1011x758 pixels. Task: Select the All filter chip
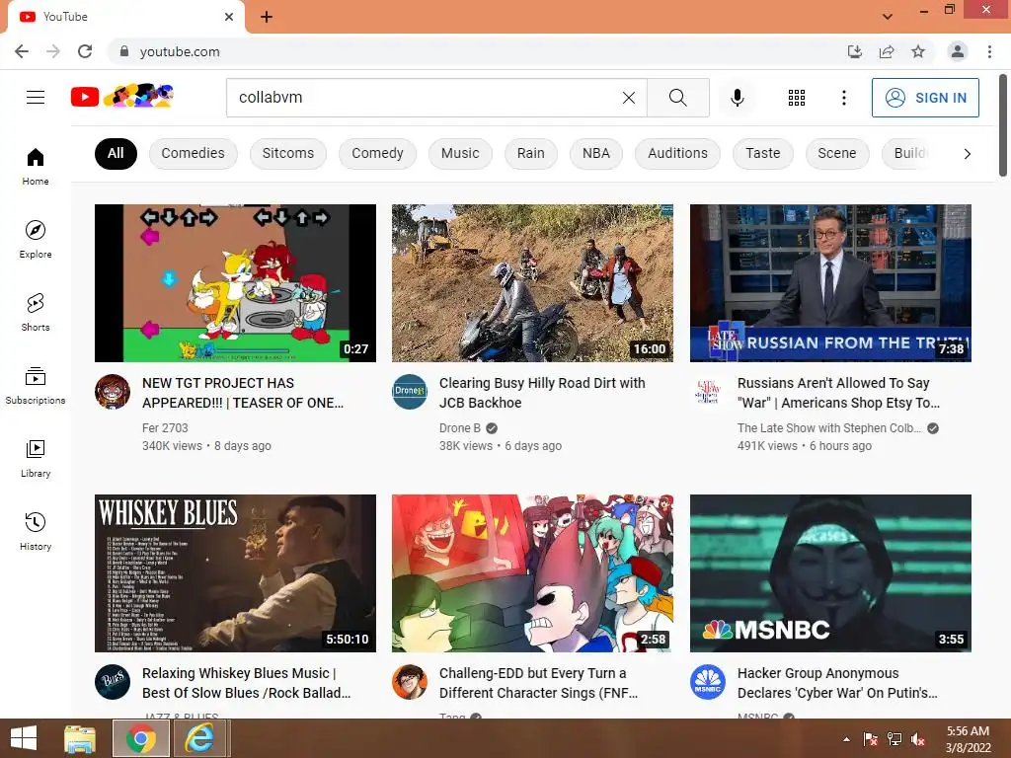point(116,153)
